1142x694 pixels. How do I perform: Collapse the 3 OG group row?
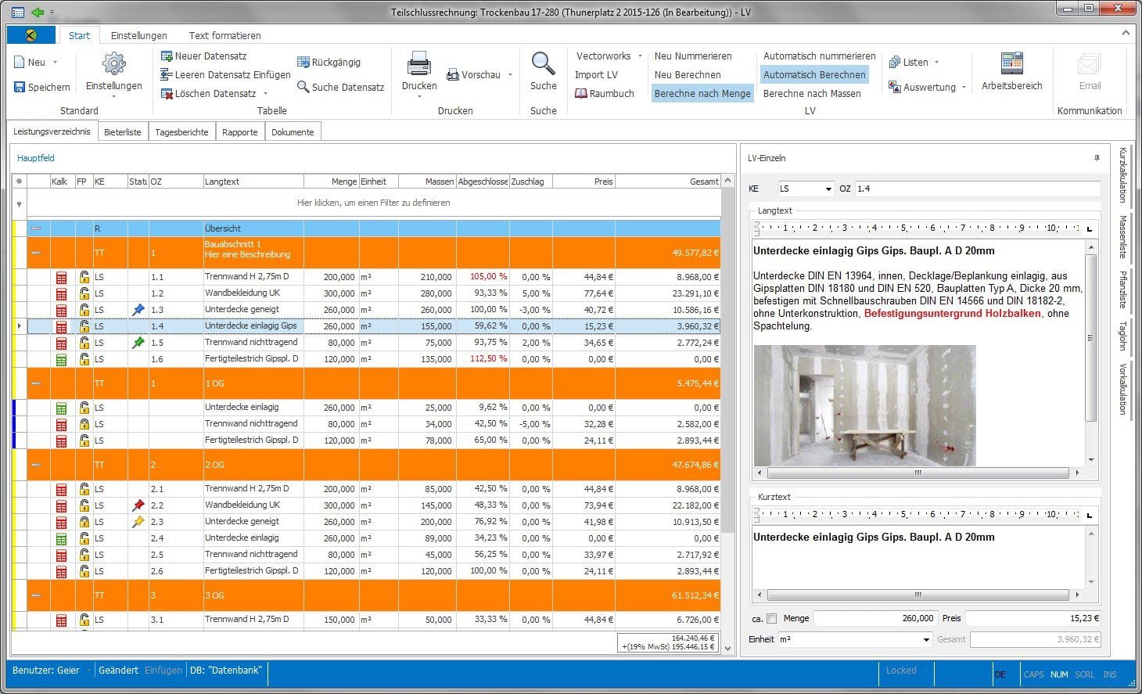[36, 595]
